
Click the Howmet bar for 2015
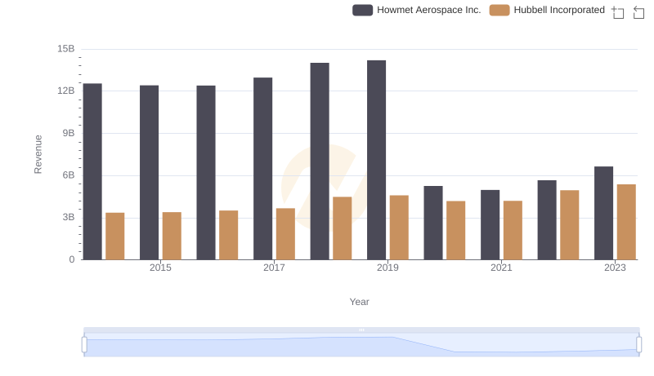(150, 173)
